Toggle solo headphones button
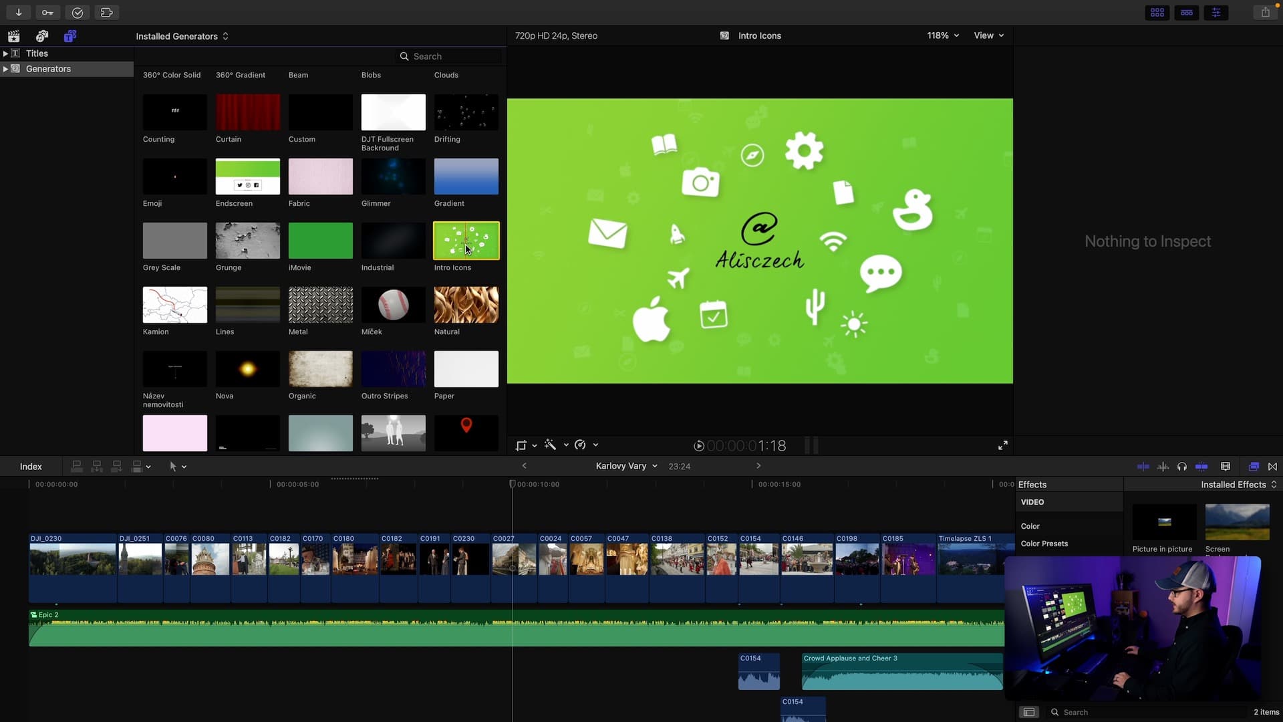Image resolution: width=1283 pixels, height=722 pixels. 1181,467
